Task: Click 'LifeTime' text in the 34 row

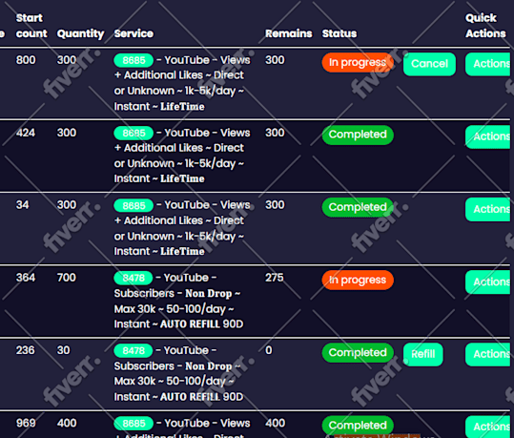Action: pos(182,252)
